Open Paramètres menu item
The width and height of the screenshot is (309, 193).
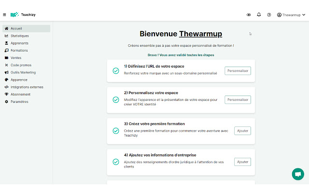[27, 102]
